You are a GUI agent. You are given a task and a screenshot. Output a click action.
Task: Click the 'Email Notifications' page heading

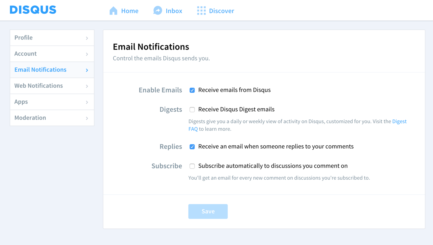coord(151,47)
